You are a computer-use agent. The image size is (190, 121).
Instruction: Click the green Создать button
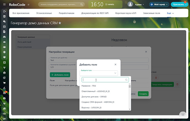(143, 94)
